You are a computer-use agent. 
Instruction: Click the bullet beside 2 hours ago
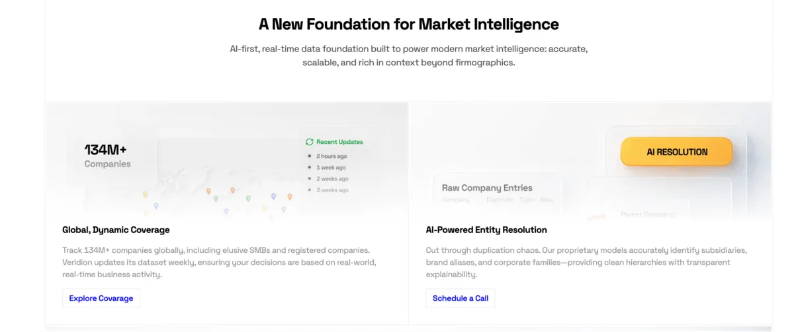point(310,156)
